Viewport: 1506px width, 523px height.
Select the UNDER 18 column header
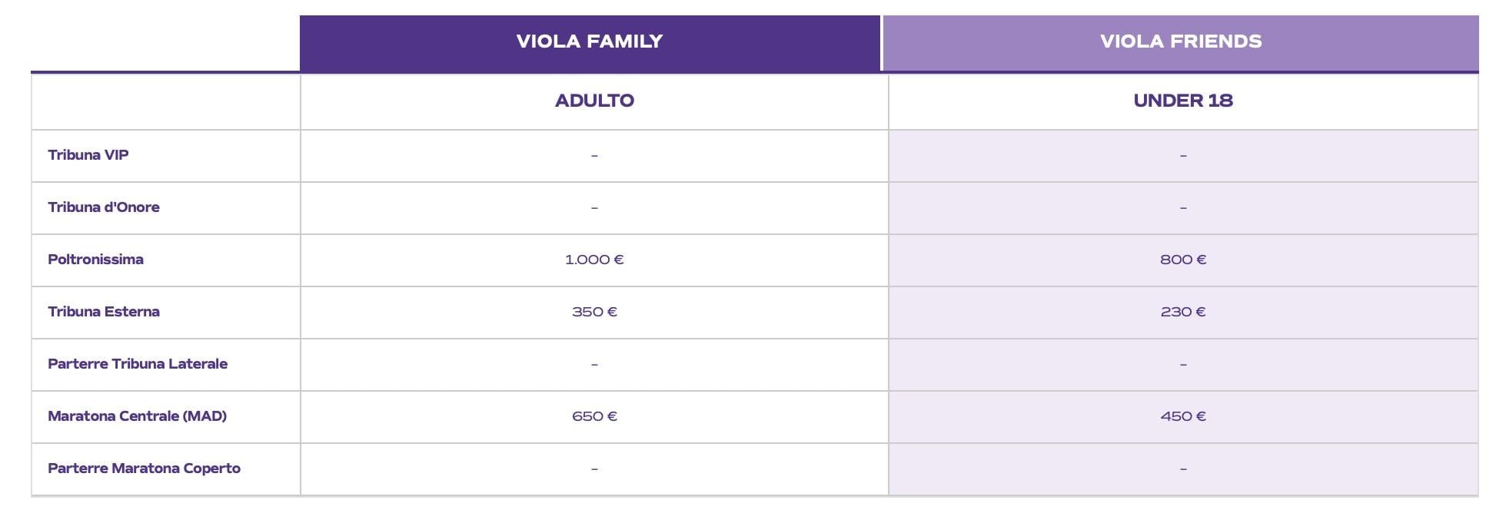(x=1183, y=101)
